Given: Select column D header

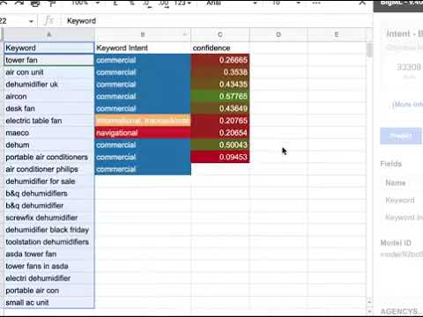Looking at the screenshot, I should coord(278,34).
